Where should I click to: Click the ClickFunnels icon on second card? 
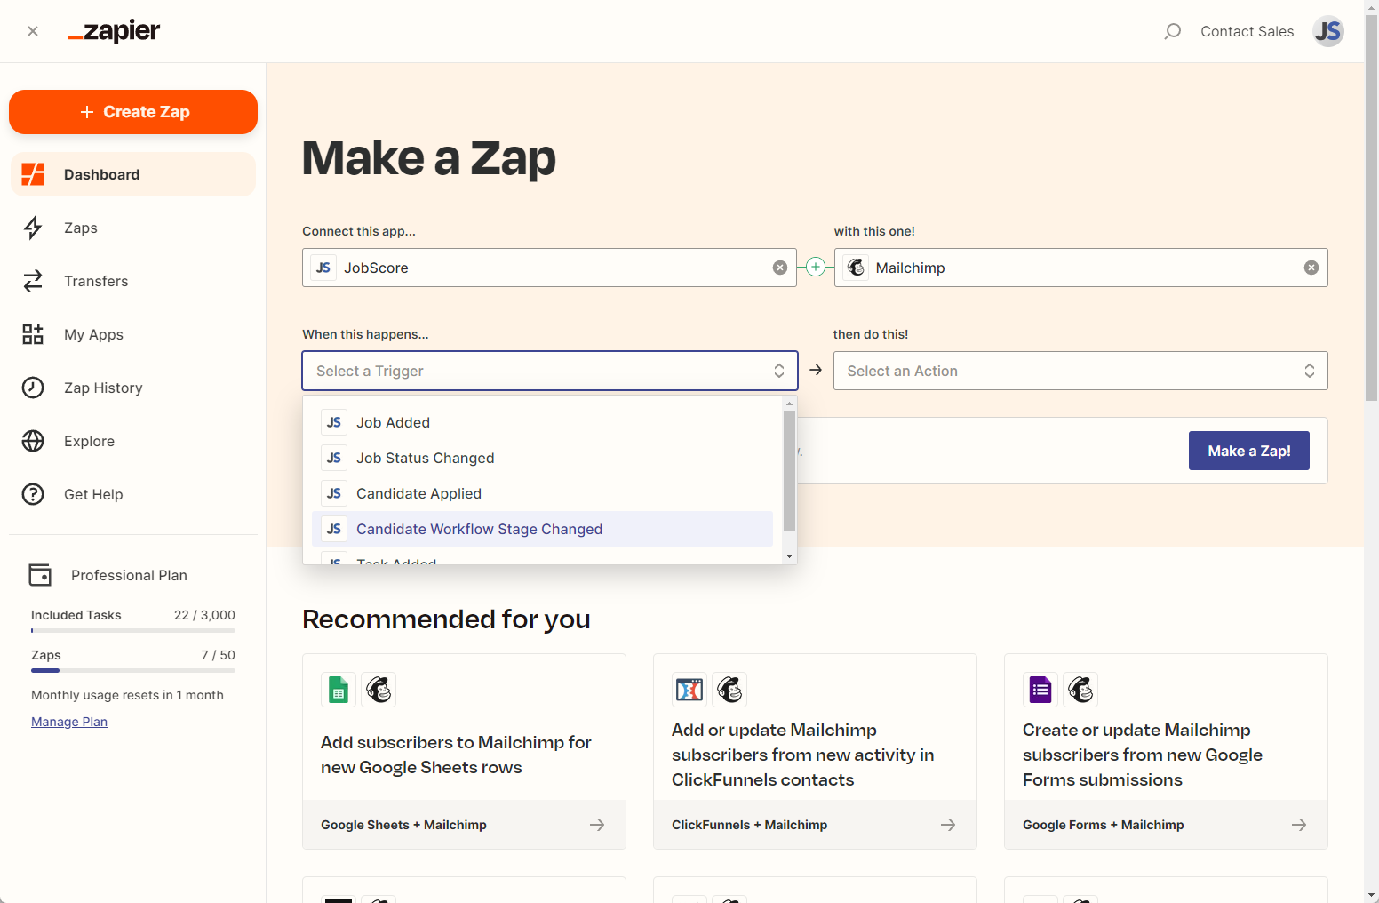tap(689, 690)
